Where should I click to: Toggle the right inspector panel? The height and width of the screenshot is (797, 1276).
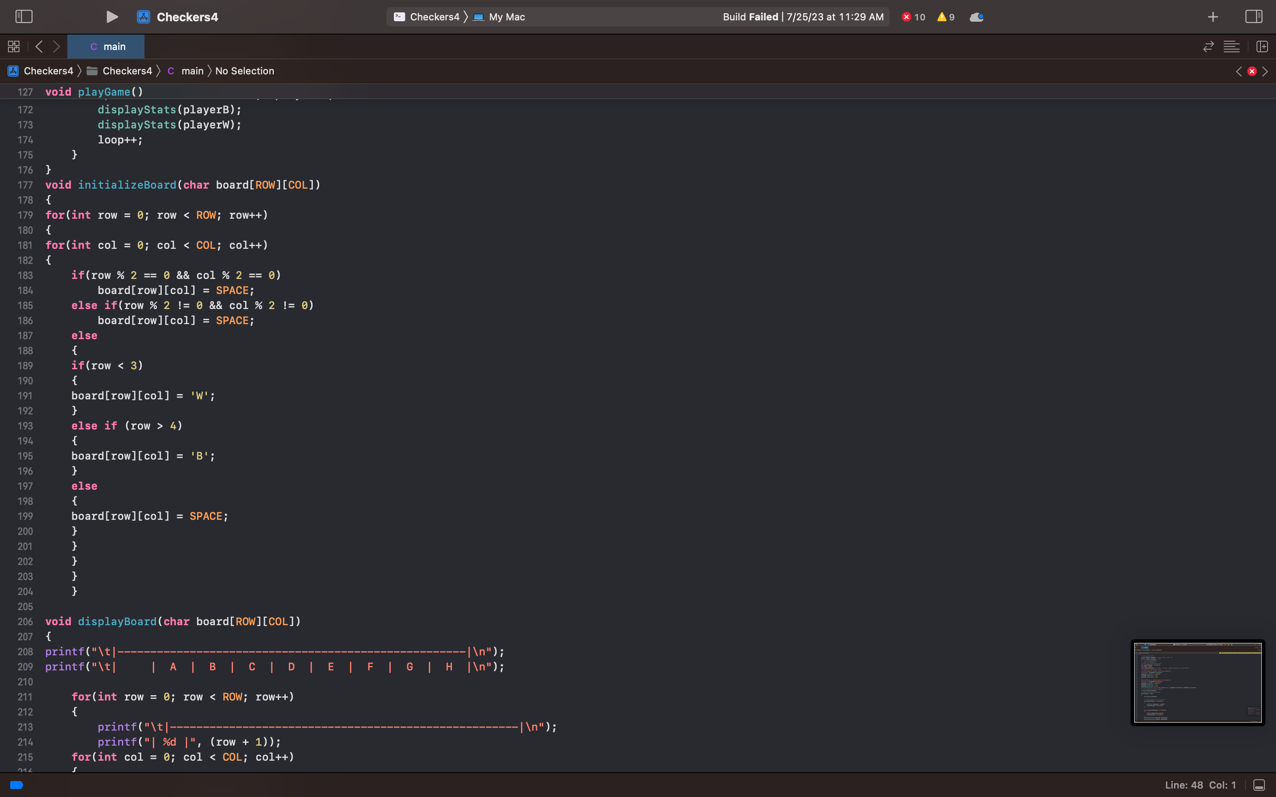tap(1253, 16)
